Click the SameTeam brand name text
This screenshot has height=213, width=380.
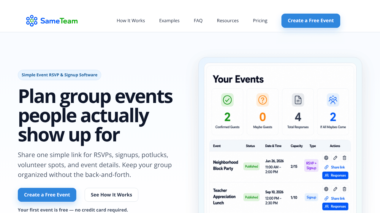pyautogui.click(x=59, y=21)
